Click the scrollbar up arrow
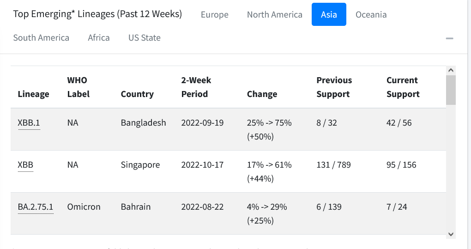 (x=451, y=70)
